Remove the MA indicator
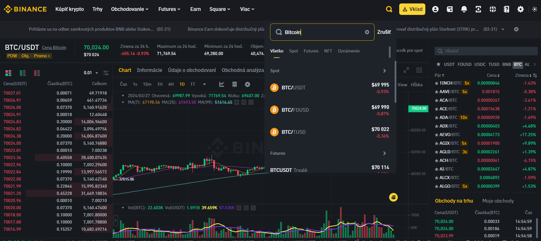The image size is (541, 241). pos(251,102)
